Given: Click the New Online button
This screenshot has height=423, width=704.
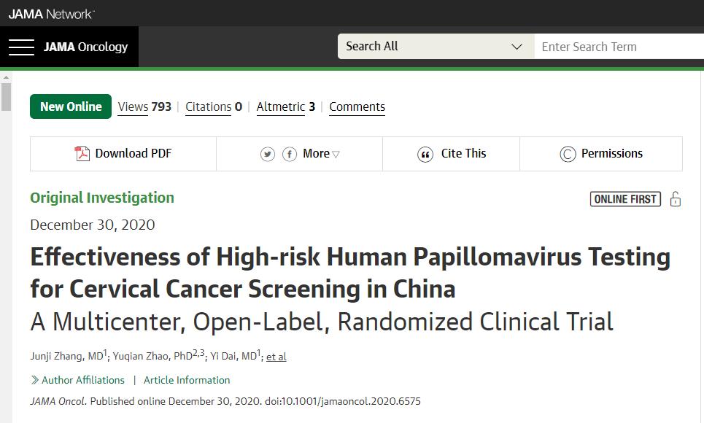Looking at the screenshot, I should pos(71,106).
